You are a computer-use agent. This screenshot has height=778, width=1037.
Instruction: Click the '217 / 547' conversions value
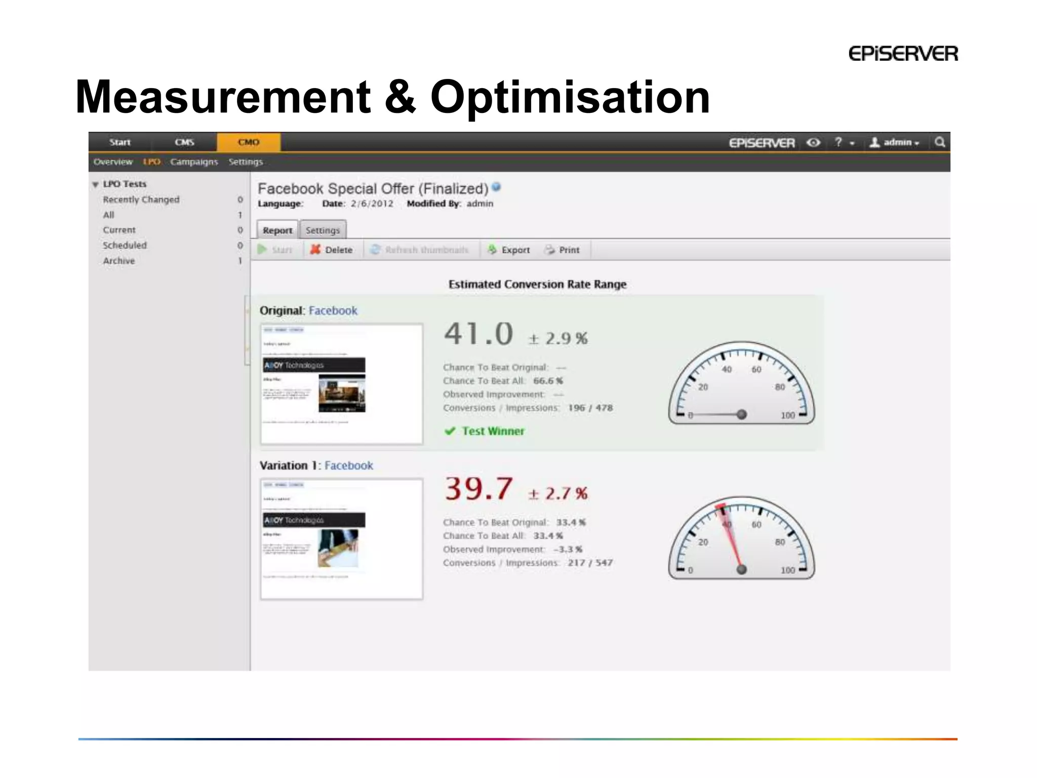click(x=590, y=563)
